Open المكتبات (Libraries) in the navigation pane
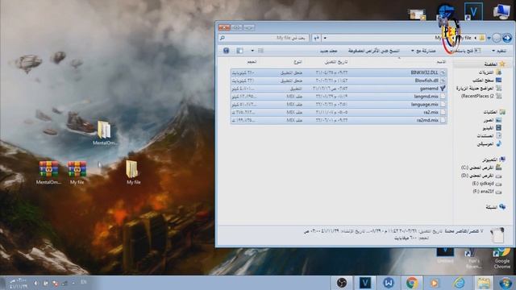This screenshot has width=516, height=290. [x=494, y=112]
